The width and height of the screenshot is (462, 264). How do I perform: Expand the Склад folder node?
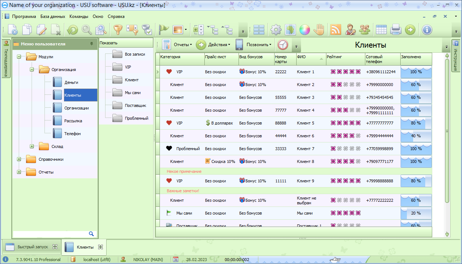pyautogui.click(x=32, y=146)
